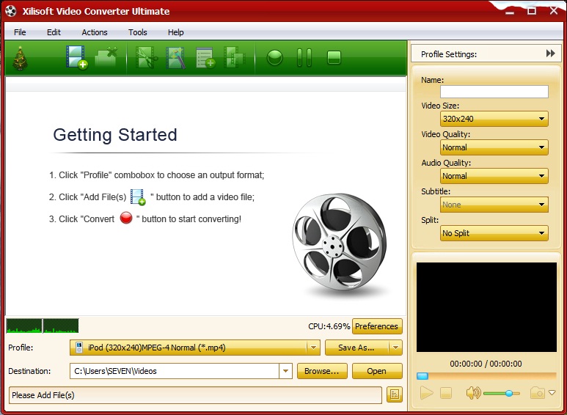This screenshot has width=567, height=415.
Task: Open the Edit menu
Action: [54, 32]
